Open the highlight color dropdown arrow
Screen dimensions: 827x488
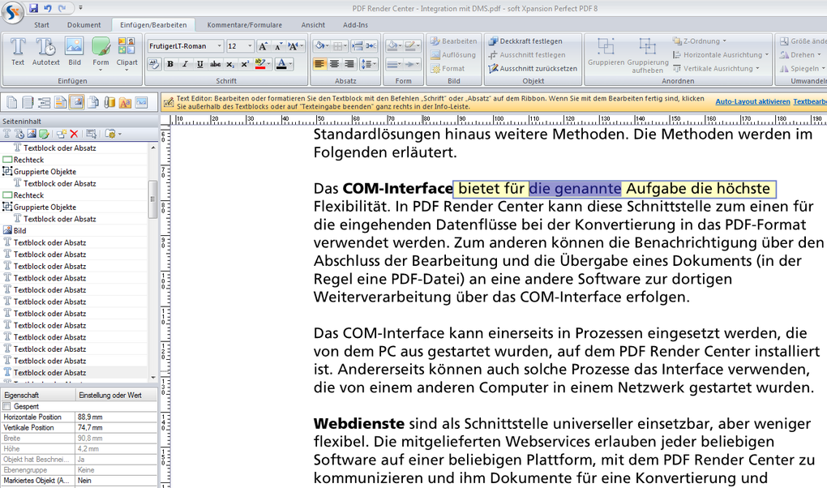point(269,64)
